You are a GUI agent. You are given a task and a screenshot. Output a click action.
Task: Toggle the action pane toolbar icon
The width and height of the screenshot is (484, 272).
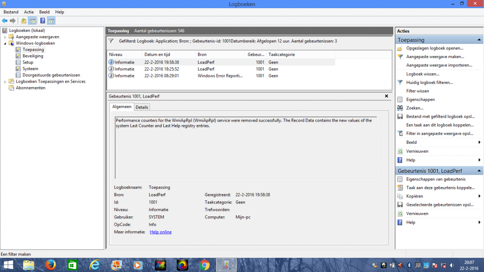click(x=51, y=21)
